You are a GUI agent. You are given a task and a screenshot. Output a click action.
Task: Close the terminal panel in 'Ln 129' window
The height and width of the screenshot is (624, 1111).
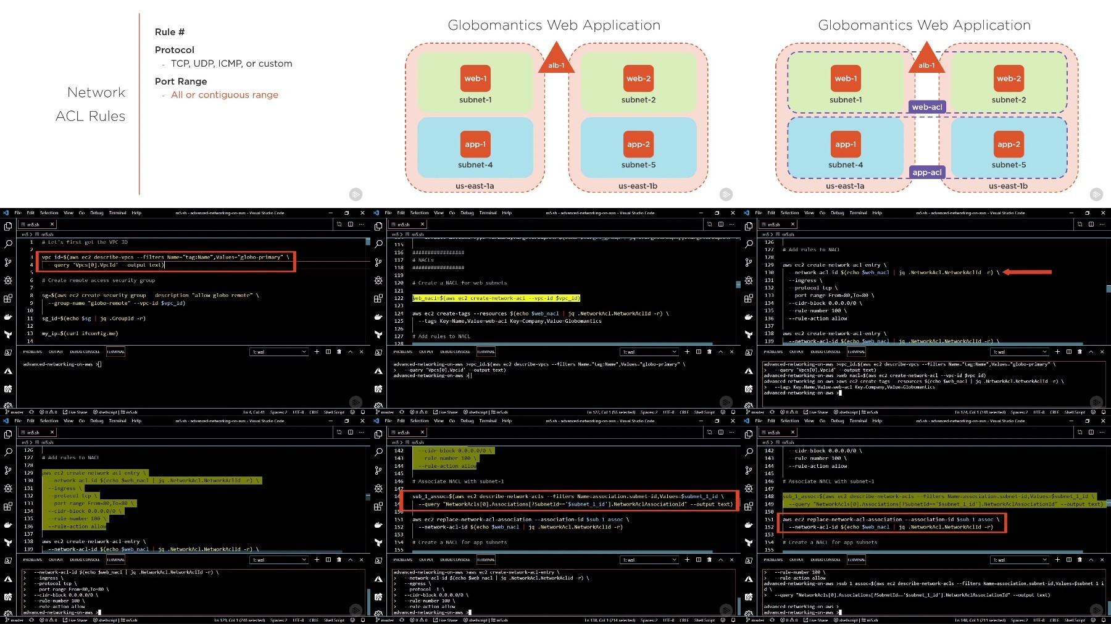pyautogui.click(x=361, y=560)
